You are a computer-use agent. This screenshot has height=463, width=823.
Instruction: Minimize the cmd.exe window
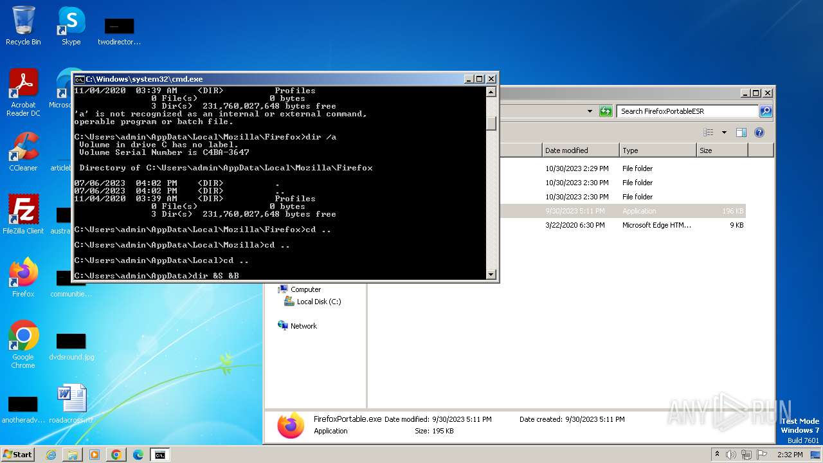(x=468, y=79)
